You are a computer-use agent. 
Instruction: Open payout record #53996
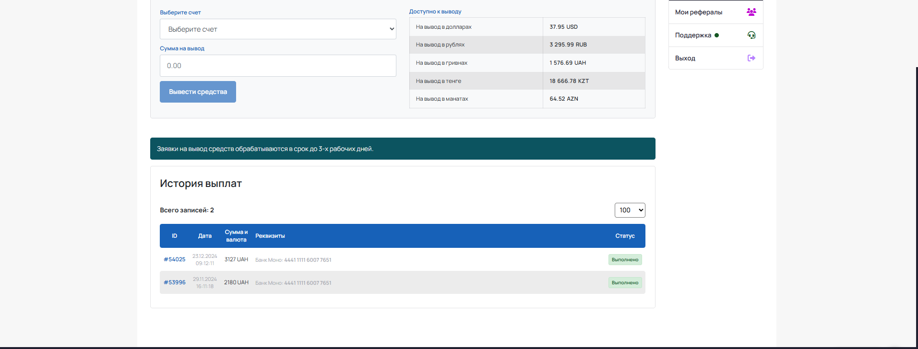click(175, 282)
